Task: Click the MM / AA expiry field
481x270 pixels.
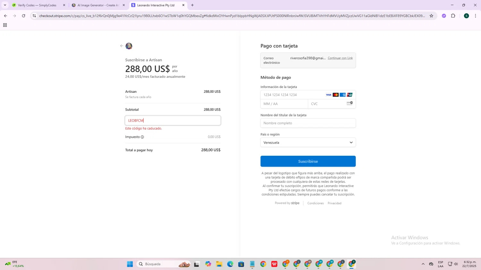Action: [284, 104]
